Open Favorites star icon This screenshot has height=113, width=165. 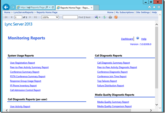[x=154, y=7]
